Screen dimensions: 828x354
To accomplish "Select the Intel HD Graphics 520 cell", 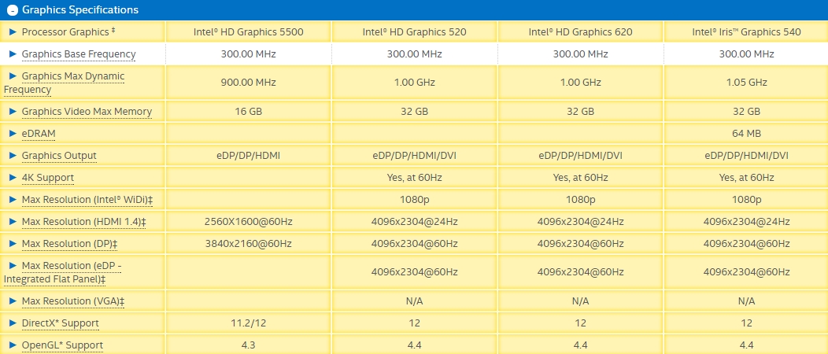I will [415, 32].
